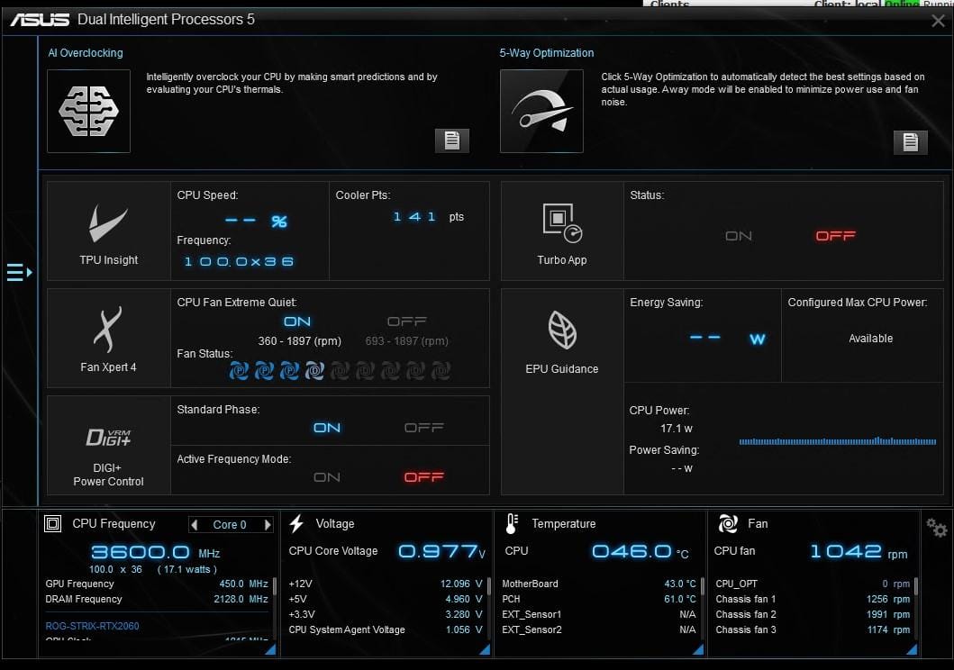The width and height of the screenshot is (954, 670).
Task: Click the +12V voltage row
Action: [386, 584]
